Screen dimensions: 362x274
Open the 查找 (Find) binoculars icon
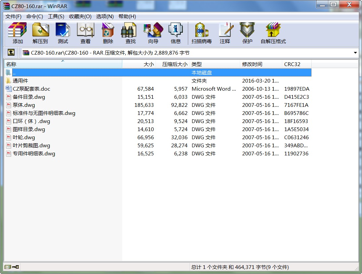tap(130, 33)
